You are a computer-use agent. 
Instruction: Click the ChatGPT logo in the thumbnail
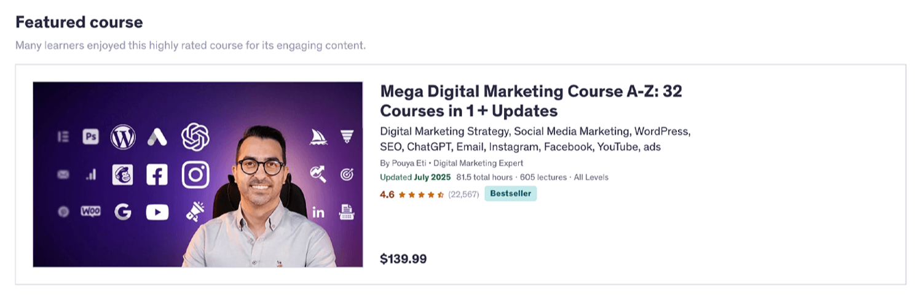click(x=195, y=137)
